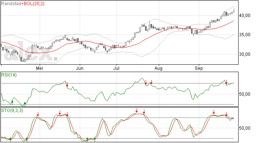Click the RSI red sell arrow after Mei
The height and width of the screenshot is (143, 256).
(67, 85)
